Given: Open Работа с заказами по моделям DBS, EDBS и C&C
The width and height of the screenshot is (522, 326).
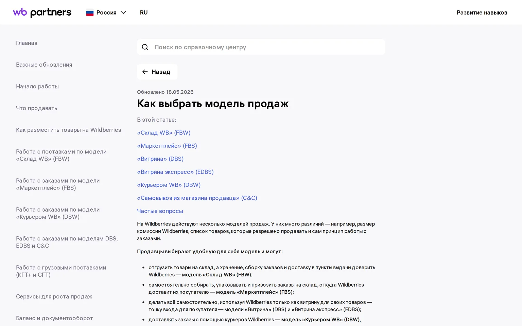Looking at the screenshot, I should tap(67, 242).
